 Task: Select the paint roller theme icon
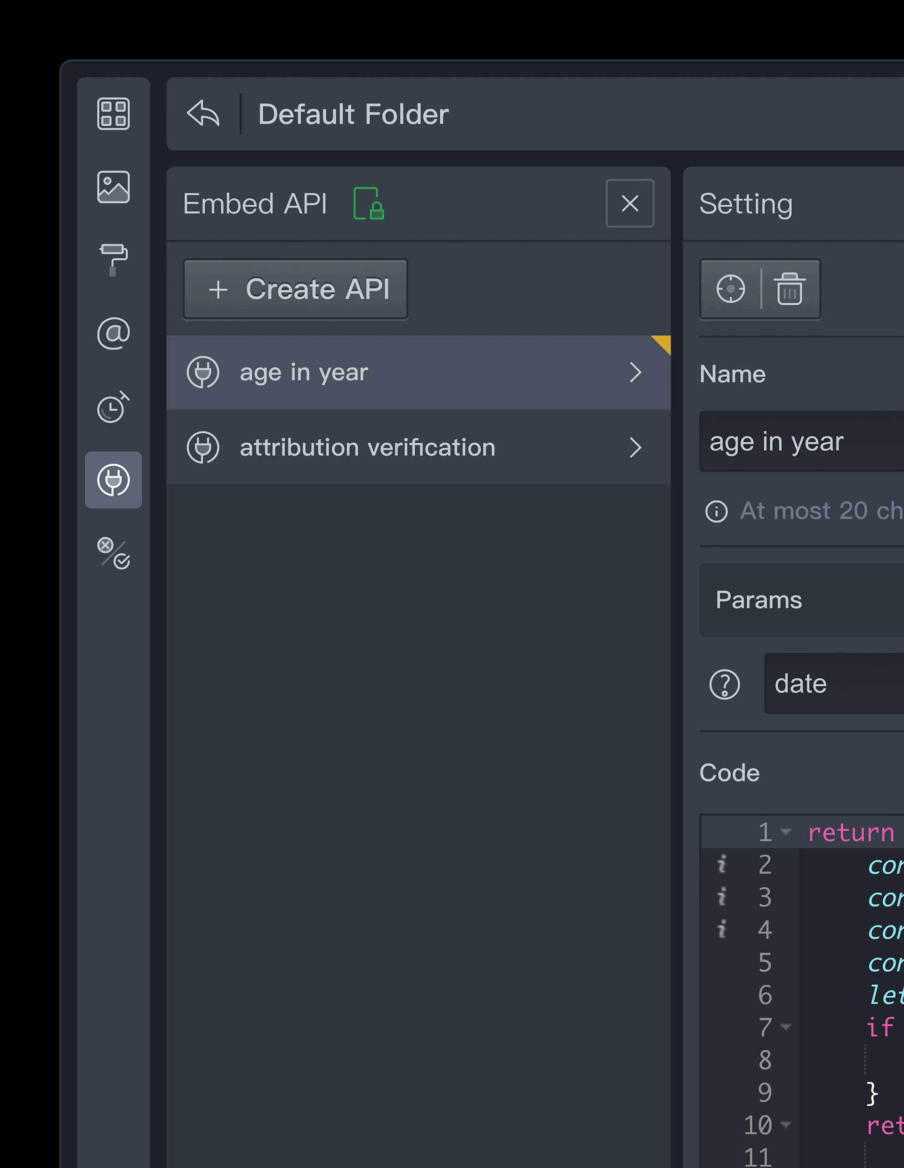point(113,260)
